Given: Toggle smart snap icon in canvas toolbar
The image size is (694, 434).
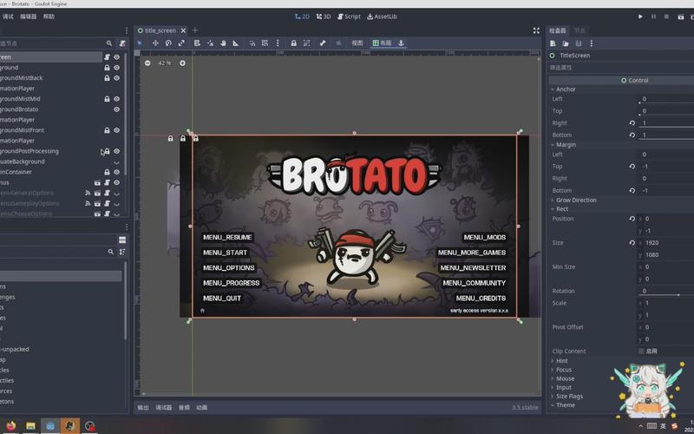Looking at the screenshot, I should coord(252,43).
